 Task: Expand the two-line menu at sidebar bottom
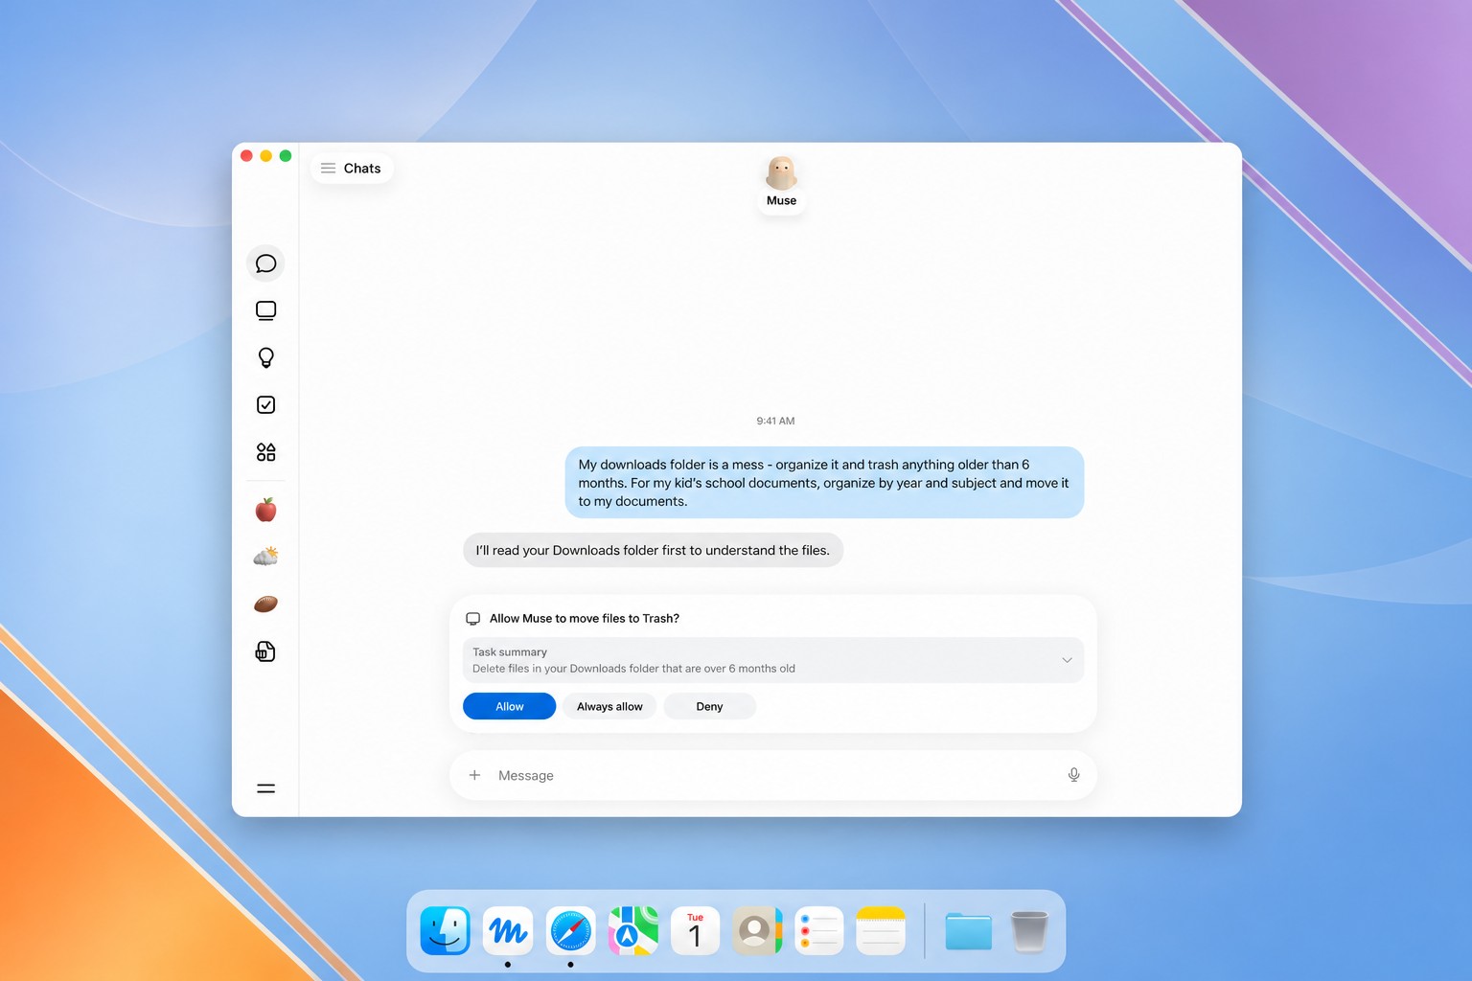265,788
